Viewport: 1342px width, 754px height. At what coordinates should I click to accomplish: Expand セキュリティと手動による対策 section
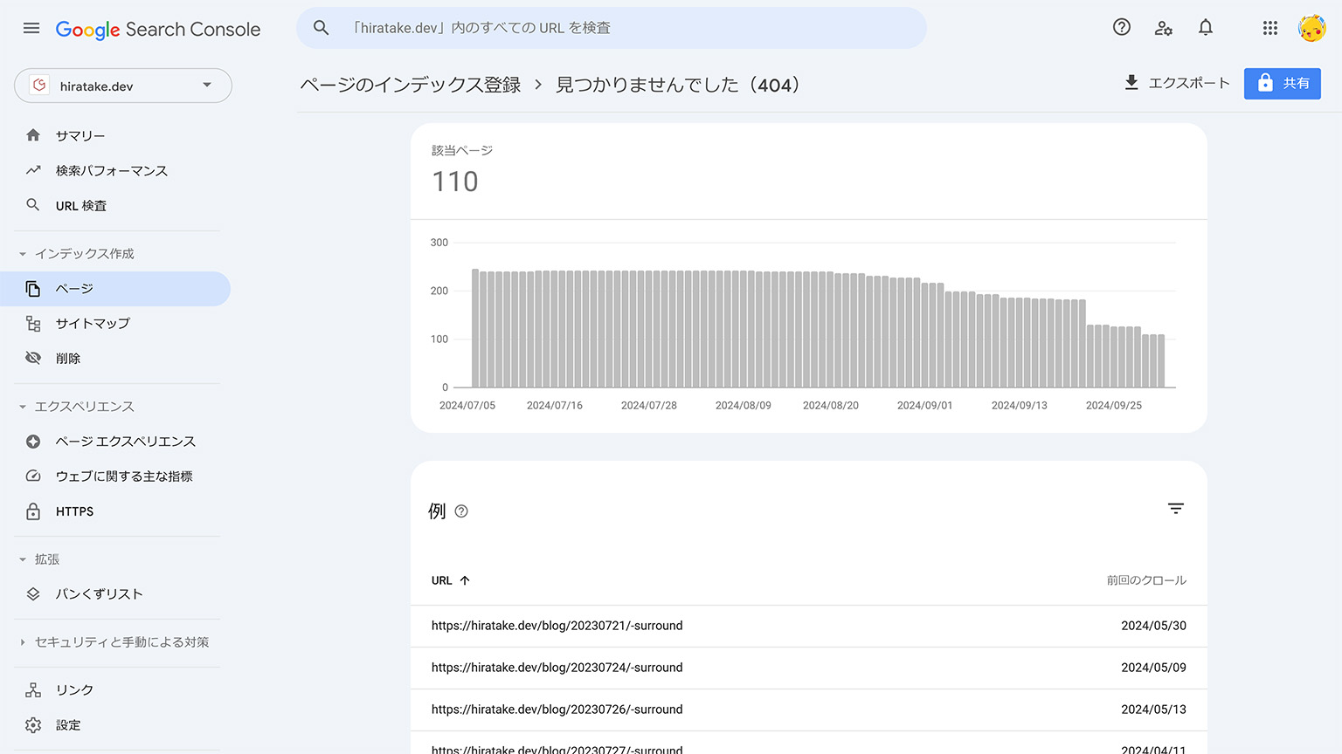[x=23, y=642]
